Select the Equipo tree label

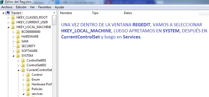16,13
